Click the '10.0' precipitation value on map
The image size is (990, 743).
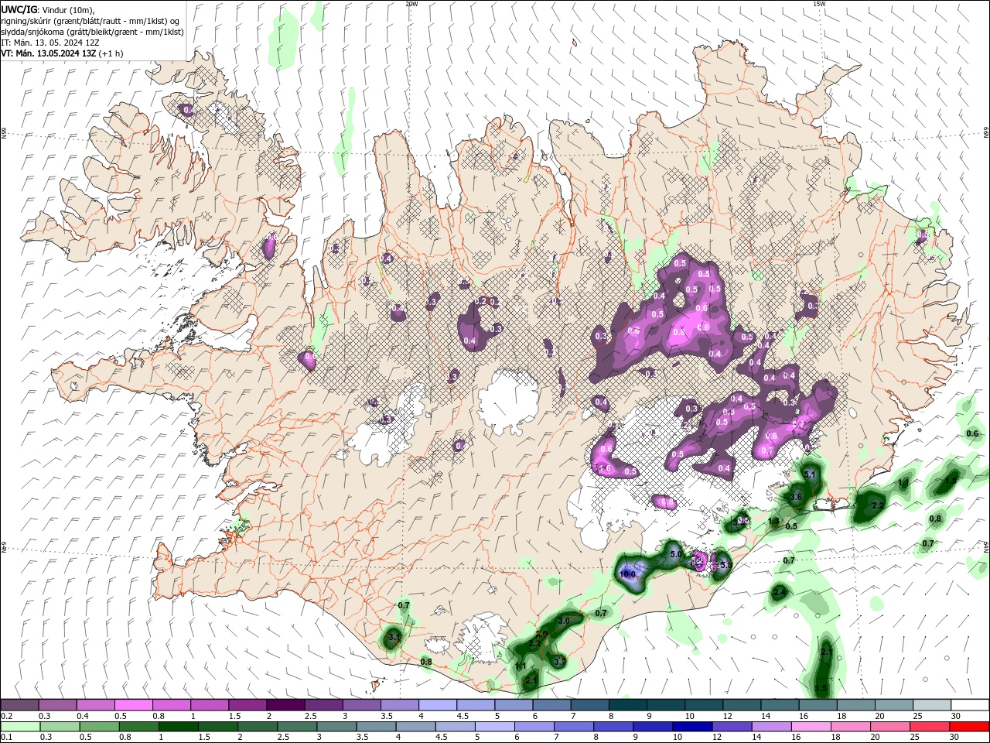627,574
